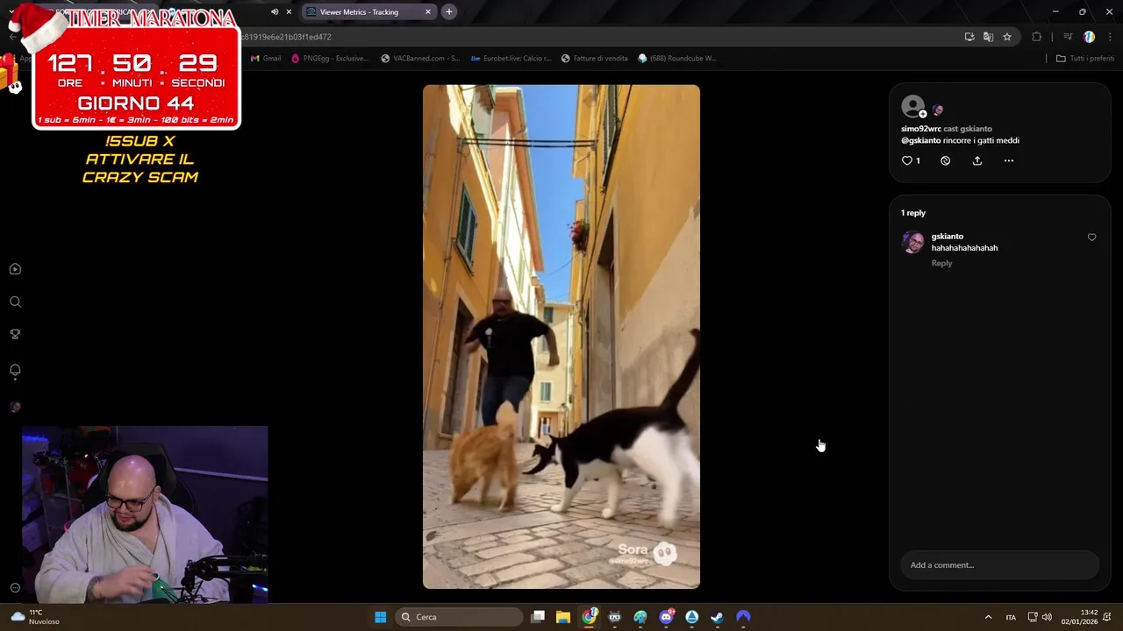1123x631 pixels.
Task: Open the PNGEgg bookmark
Action: [329, 59]
